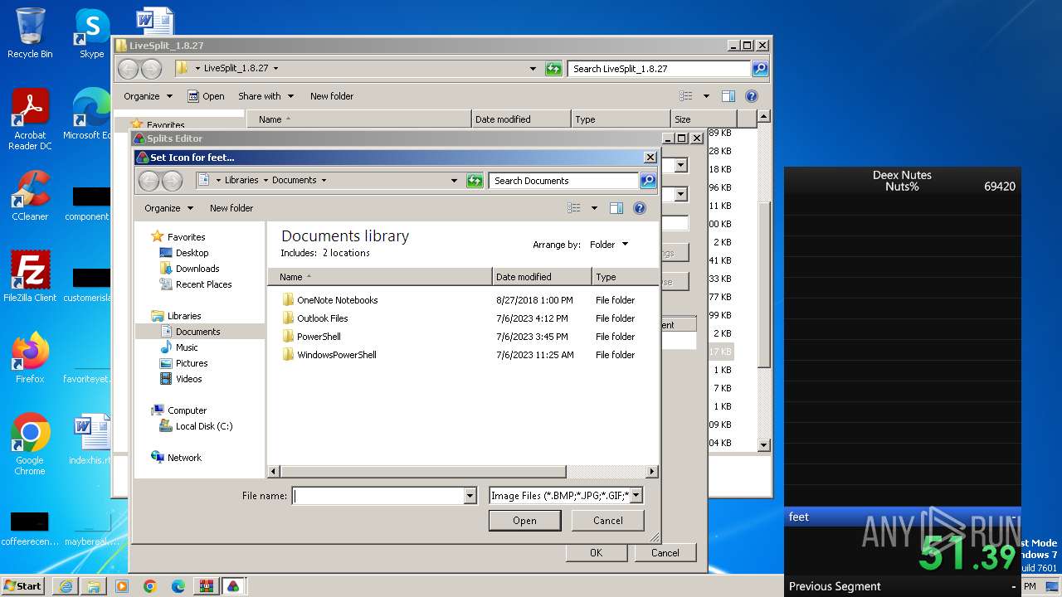Image resolution: width=1062 pixels, height=597 pixels.
Task: Click the Start button
Action: 22,586
